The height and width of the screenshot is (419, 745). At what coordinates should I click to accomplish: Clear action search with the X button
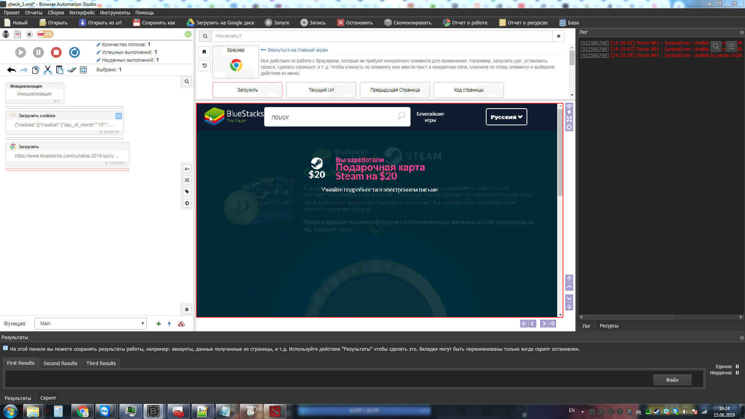559,36
